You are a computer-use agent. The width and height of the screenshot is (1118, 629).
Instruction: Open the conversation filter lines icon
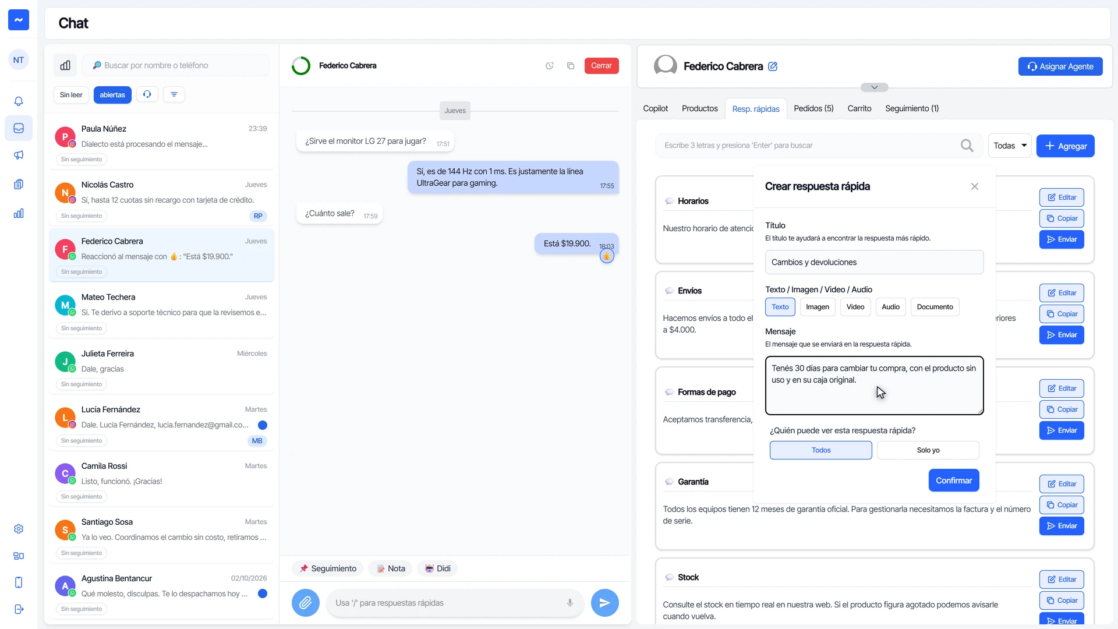point(174,94)
